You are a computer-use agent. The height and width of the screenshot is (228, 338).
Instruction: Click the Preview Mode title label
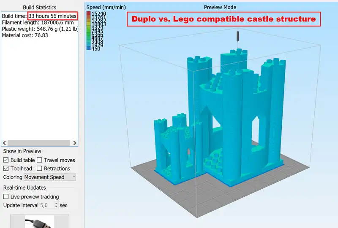click(x=220, y=7)
